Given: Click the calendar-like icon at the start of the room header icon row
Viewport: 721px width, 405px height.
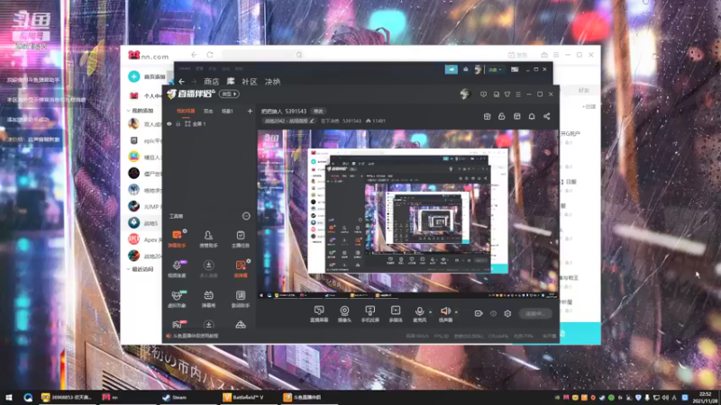Looking at the screenshot, I should [x=487, y=116].
